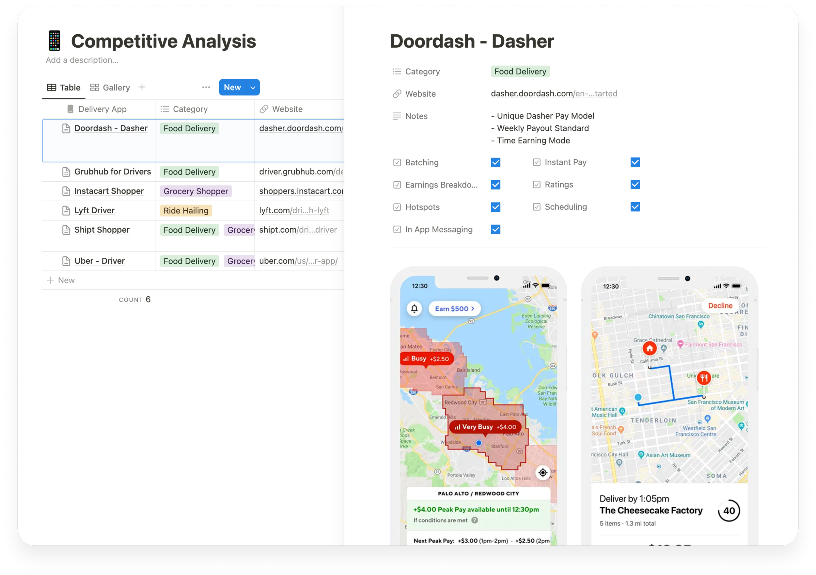Uncheck the Batching checkbox
This screenshot has width=816, height=575.
click(495, 163)
